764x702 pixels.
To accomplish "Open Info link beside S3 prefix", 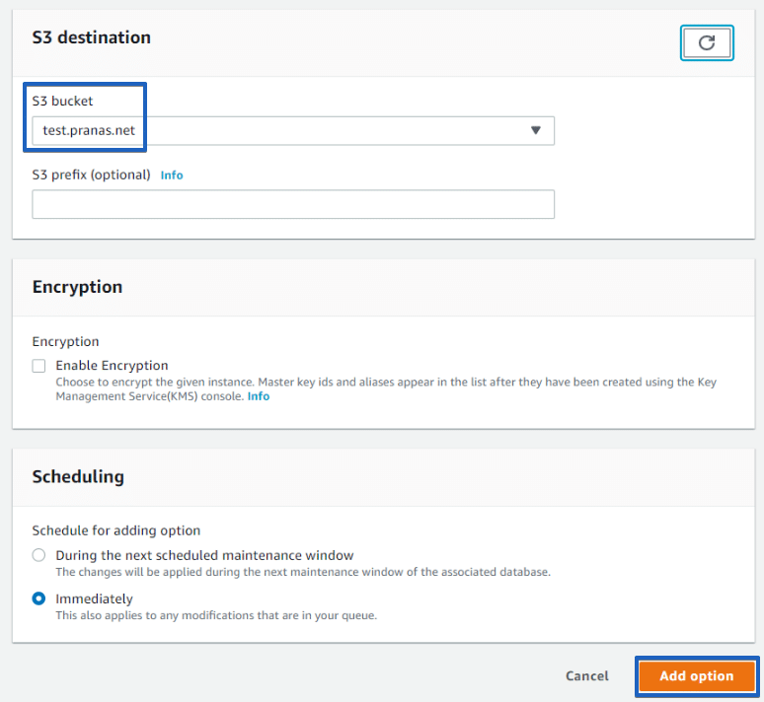I will 172,175.
